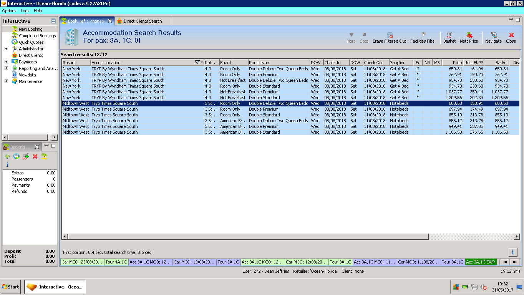Open the Facilities Filter funnel
The width and height of the screenshot is (524, 295).
point(423,35)
